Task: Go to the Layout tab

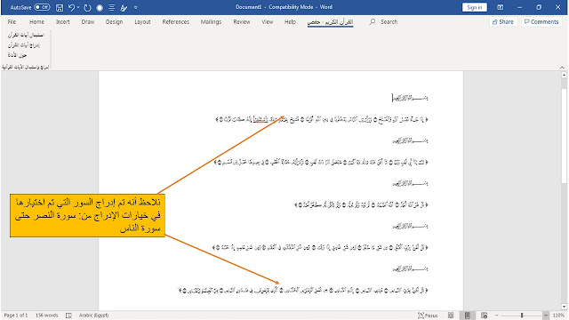Action: tap(142, 21)
